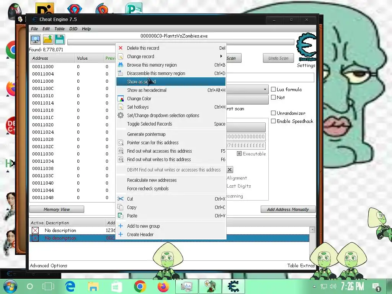Open Firefox from the taskbar

[163, 286]
